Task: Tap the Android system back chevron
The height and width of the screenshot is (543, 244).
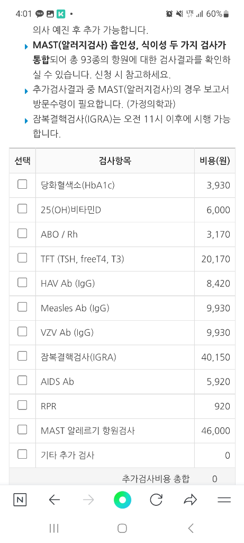Action: (x=191, y=528)
